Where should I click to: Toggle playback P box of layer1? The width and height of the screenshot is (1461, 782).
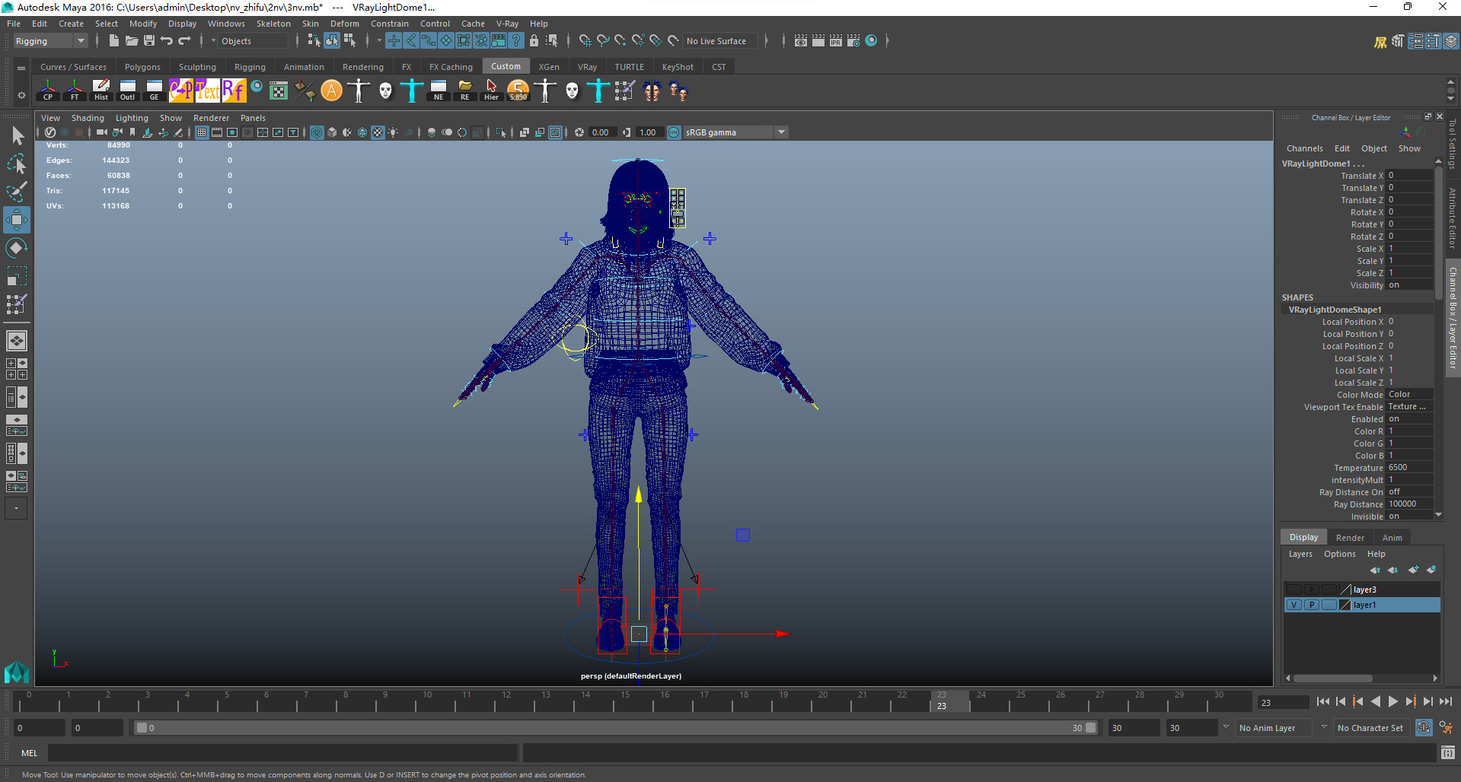1312,605
